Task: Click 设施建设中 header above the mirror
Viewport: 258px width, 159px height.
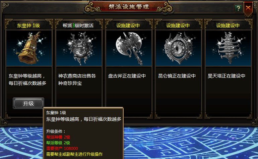Action: (x=178, y=25)
